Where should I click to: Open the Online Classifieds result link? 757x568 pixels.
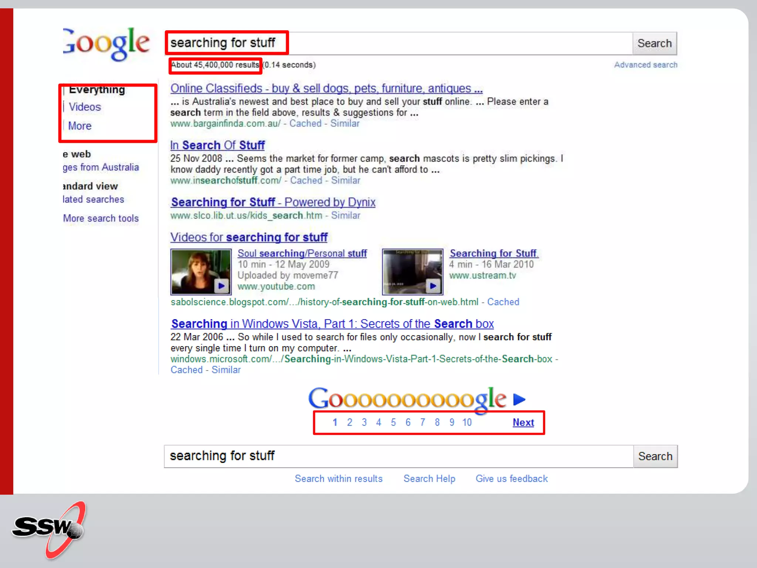coord(326,88)
